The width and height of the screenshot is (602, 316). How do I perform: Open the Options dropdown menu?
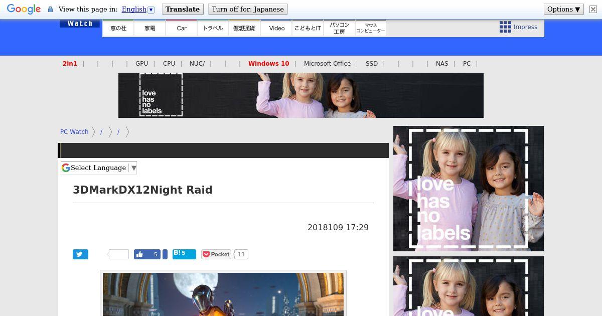(564, 9)
